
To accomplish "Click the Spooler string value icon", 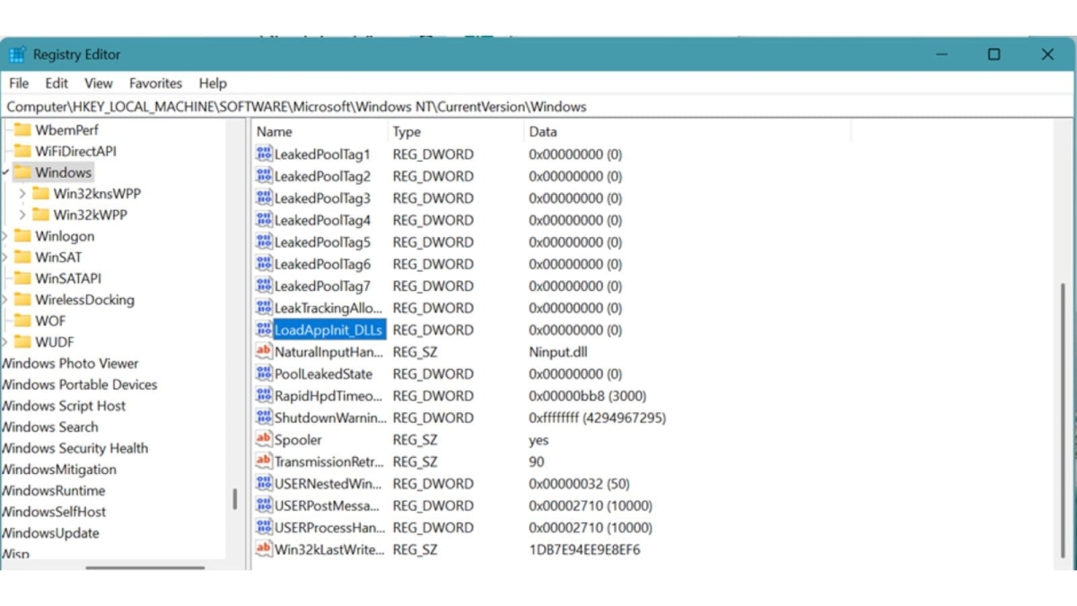I will click(x=264, y=440).
